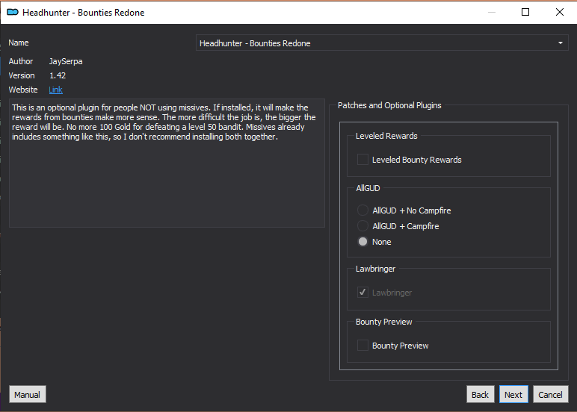Go Back to the previous installer step
577x412 pixels.
pos(481,394)
